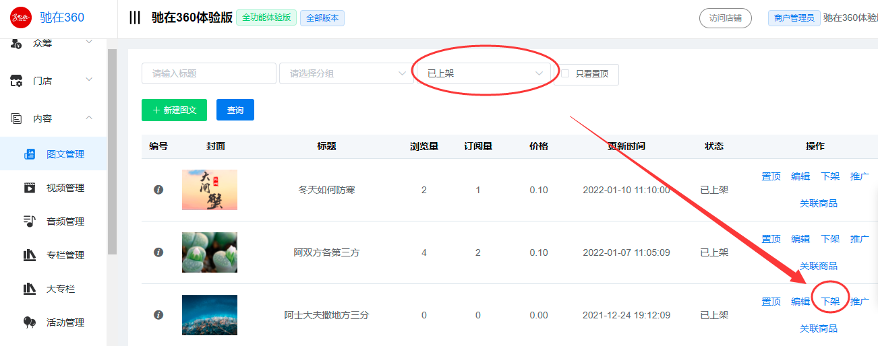Click the 图文管理 icon
The height and width of the screenshot is (346, 878).
[x=30, y=154]
